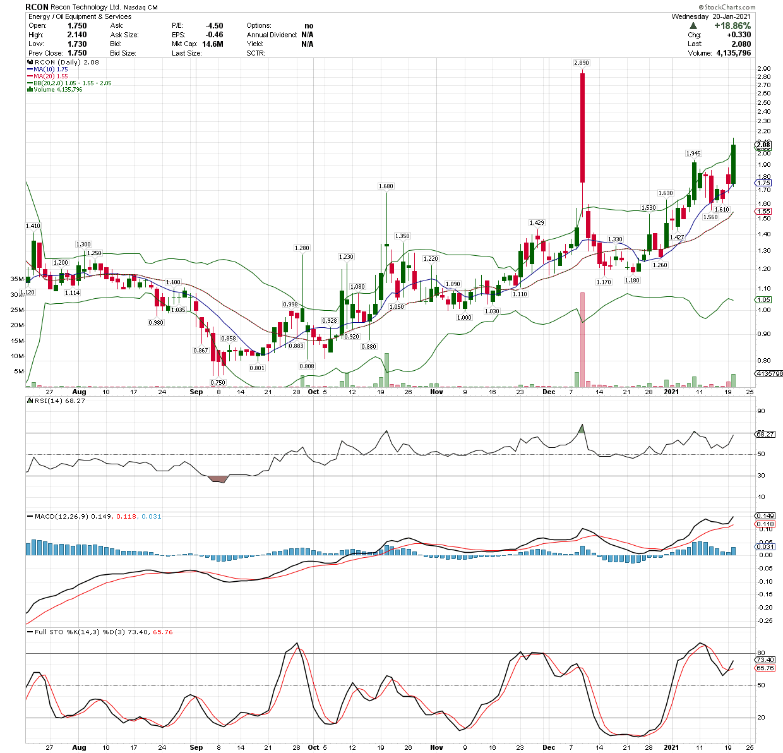Click the 0.149 MACD axis tag
This screenshot has height=753, width=783.
pos(765,517)
